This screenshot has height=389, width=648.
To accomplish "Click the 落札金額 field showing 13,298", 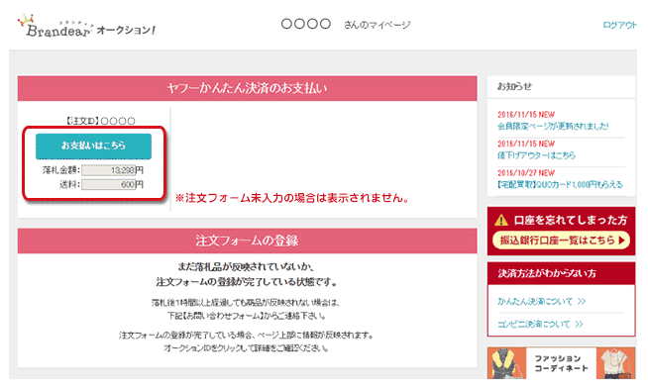I will (x=108, y=170).
